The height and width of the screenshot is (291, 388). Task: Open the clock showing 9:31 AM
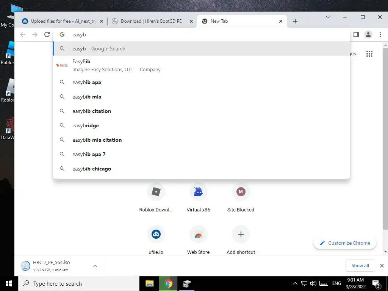[355, 283]
